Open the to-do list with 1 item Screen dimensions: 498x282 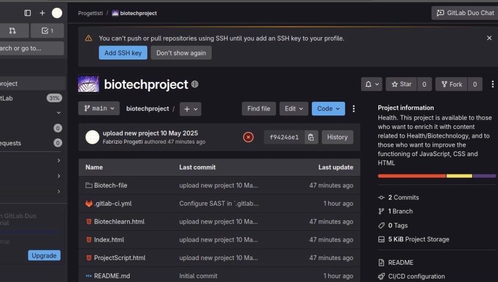pos(48,31)
